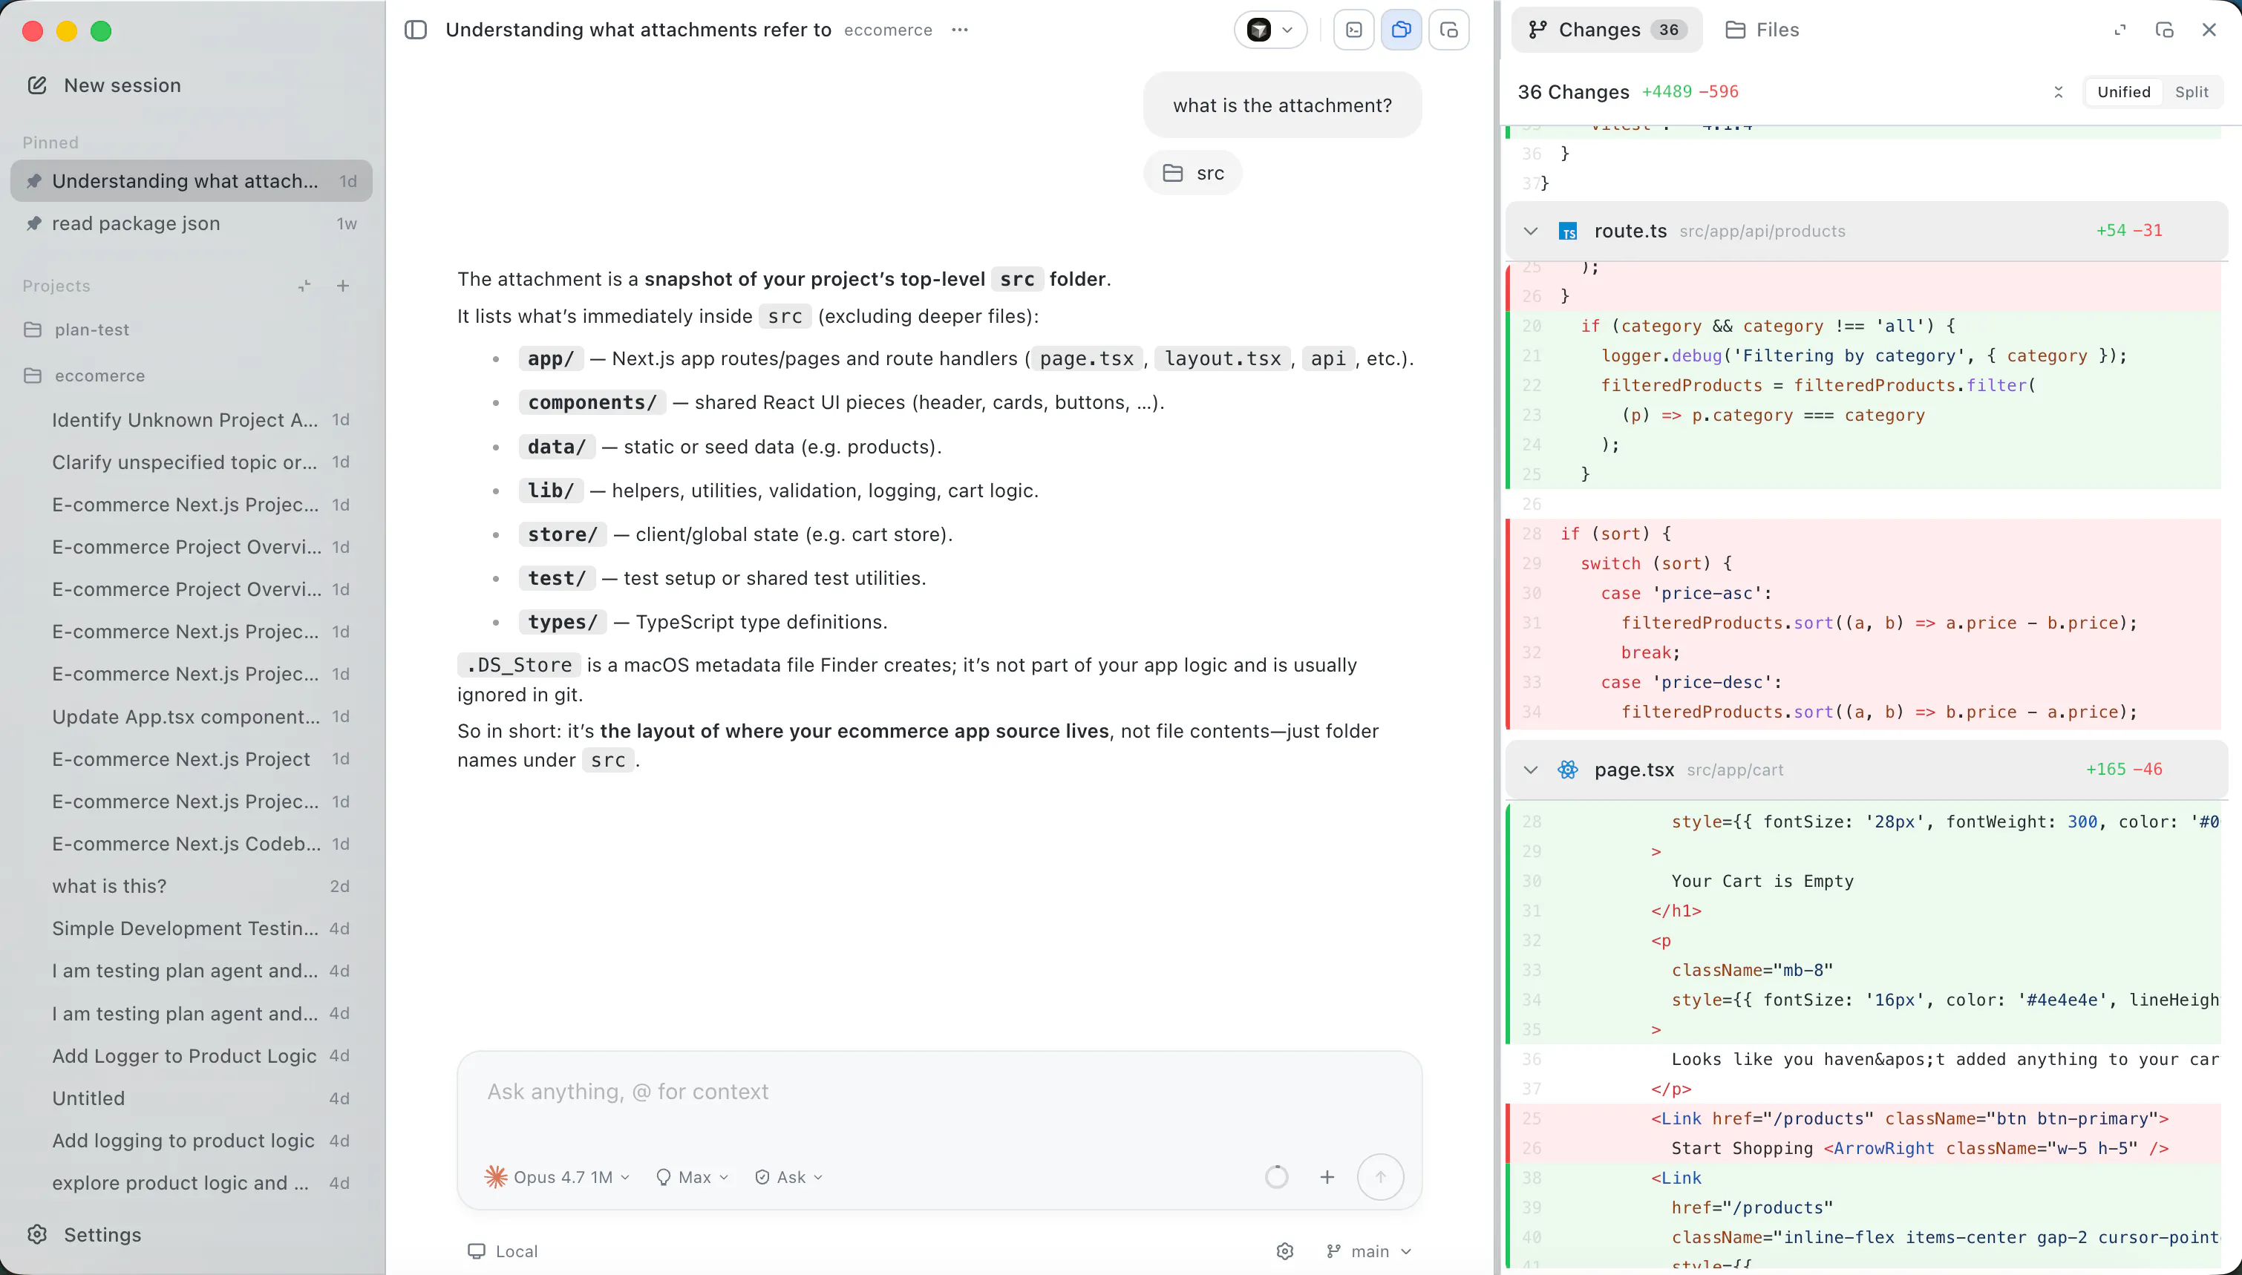Open 'Identify Unknown Project A...' session

(191, 419)
